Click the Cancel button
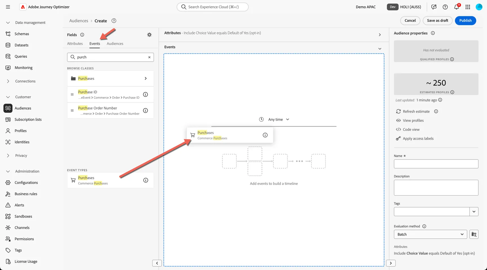 pos(410,20)
